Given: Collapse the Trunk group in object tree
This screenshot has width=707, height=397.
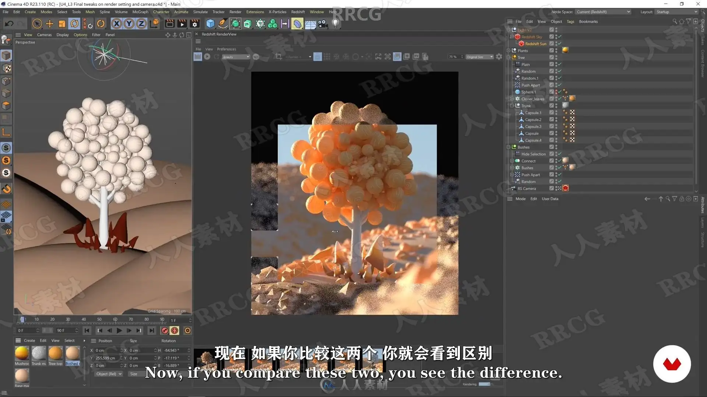Looking at the screenshot, I should pyautogui.click(x=512, y=106).
